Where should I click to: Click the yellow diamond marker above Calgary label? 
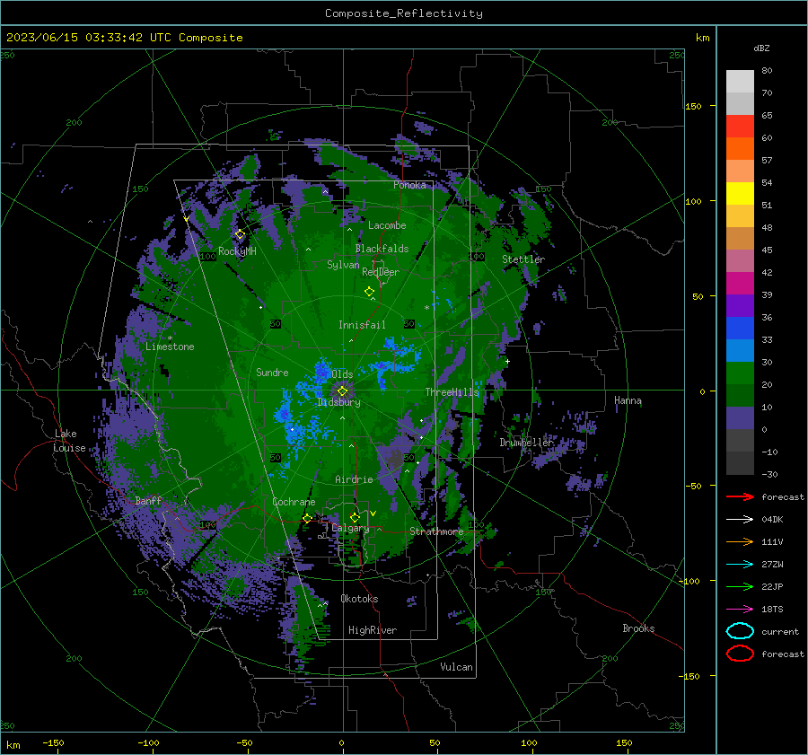(355, 517)
